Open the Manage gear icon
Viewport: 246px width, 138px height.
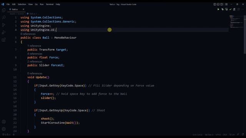[x=4, y=129]
